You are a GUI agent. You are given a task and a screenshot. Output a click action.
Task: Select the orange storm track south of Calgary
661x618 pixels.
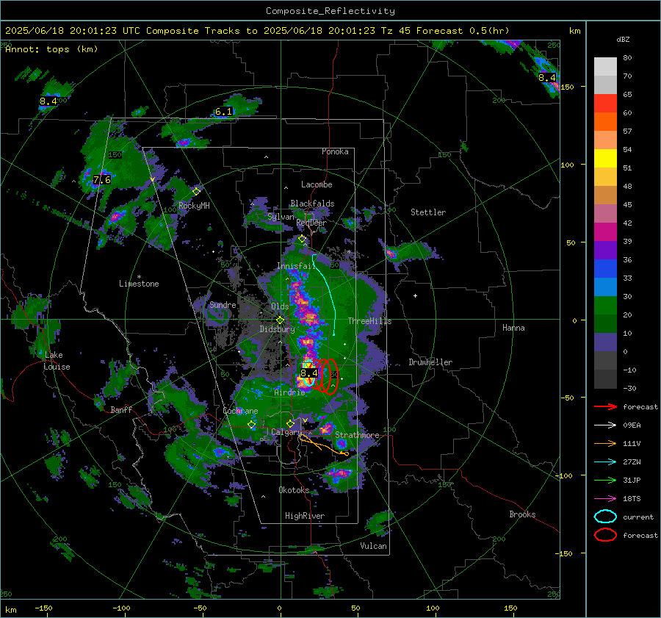coord(323,445)
